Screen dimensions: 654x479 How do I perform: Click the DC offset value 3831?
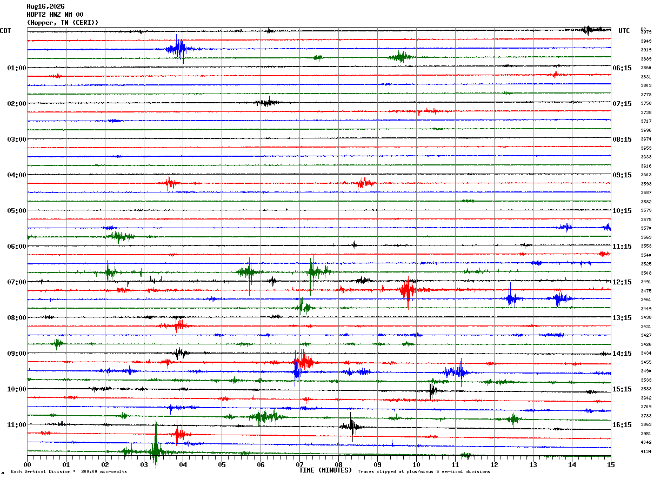pyautogui.click(x=646, y=77)
